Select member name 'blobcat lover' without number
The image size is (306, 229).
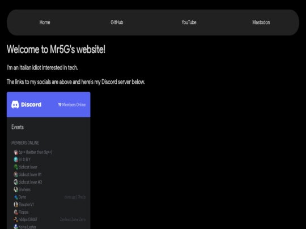coord(28,167)
